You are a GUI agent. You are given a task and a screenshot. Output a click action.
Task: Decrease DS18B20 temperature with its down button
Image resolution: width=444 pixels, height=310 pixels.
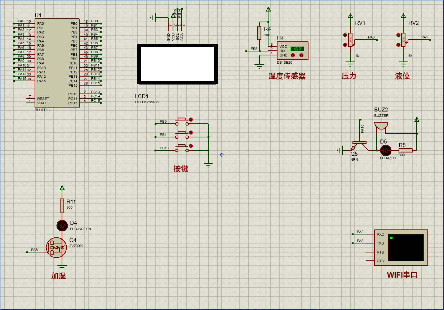[293, 55]
